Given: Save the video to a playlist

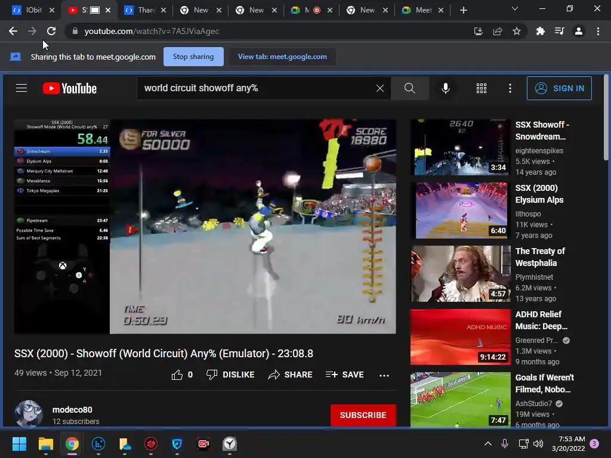Looking at the screenshot, I should click(344, 375).
